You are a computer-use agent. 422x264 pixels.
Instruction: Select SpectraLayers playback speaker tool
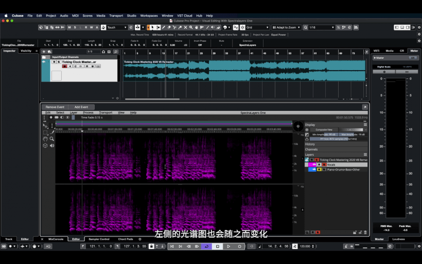coord(52,145)
